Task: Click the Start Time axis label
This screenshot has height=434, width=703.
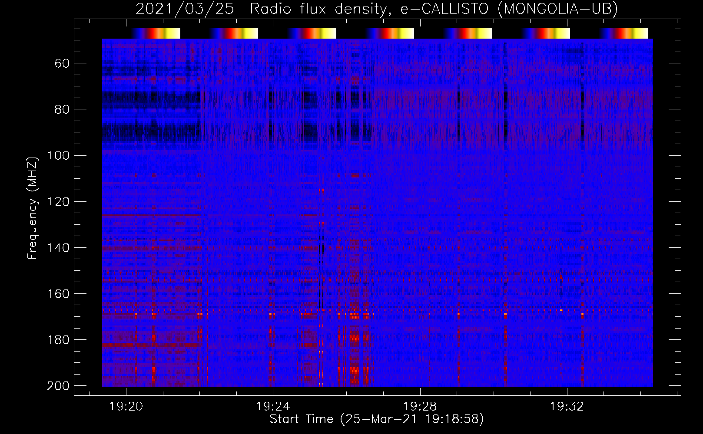Action: (x=377, y=419)
